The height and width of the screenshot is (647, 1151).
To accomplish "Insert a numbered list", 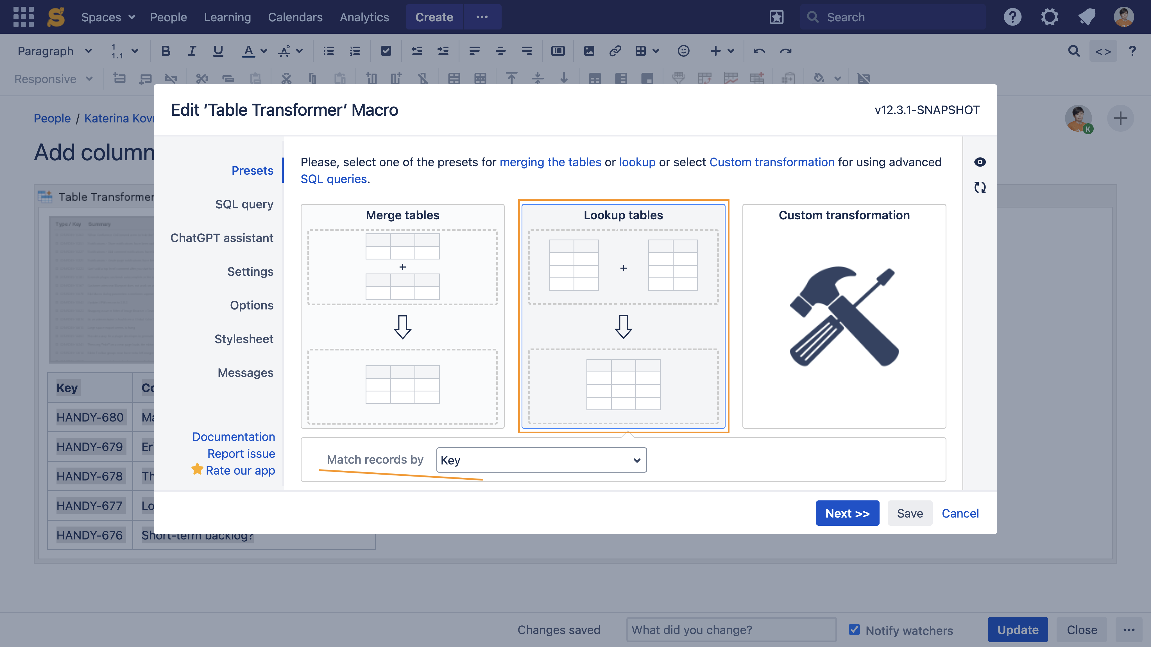I will click(x=355, y=51).
